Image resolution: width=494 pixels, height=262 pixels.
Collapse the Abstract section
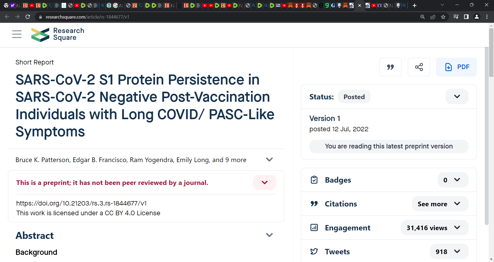click(269, 235)
